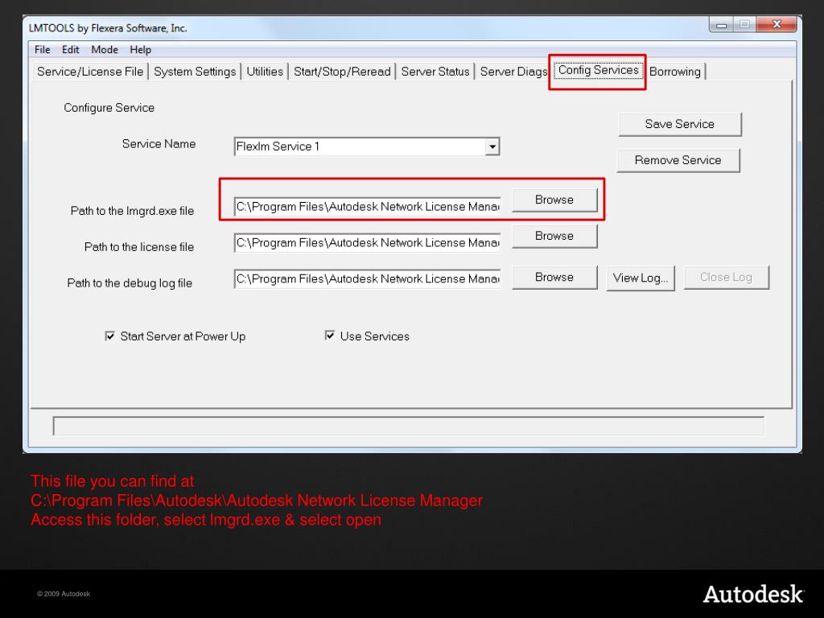The height and width of the screenshot is (618, 824).
Task: Switch to the Start/Stop/Reread tab
Action: coord(342,72)
